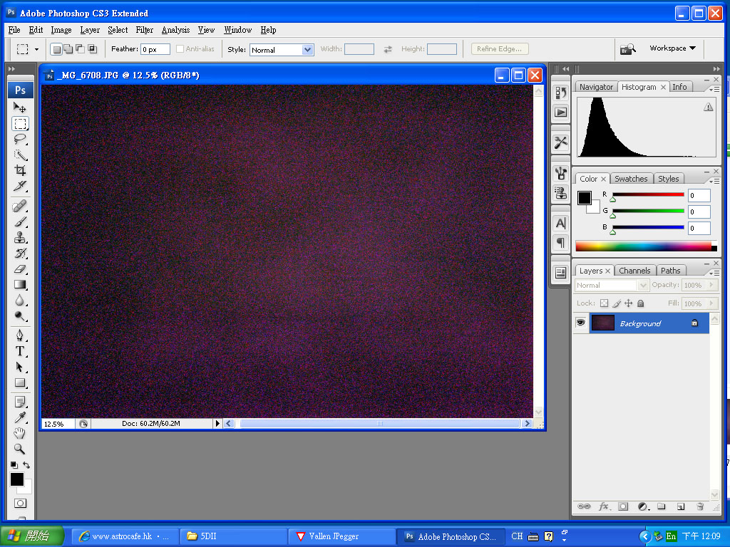Select the Eraser tool
This screenshot has height=547, width=730.
point(20,269)
